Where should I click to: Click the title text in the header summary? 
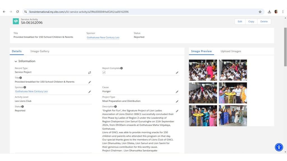[x=43, y=37]
